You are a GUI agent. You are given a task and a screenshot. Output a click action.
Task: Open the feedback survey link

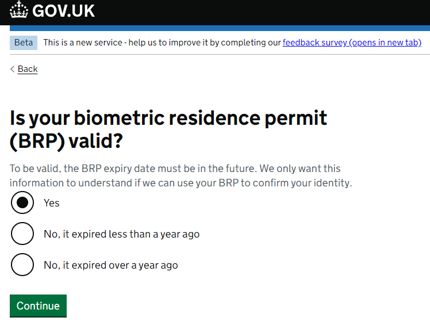point(352,43)
